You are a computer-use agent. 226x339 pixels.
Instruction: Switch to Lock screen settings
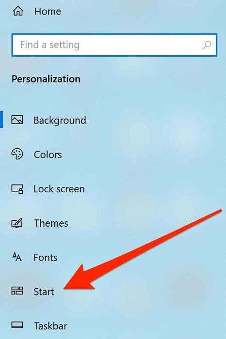coord(59,189)
